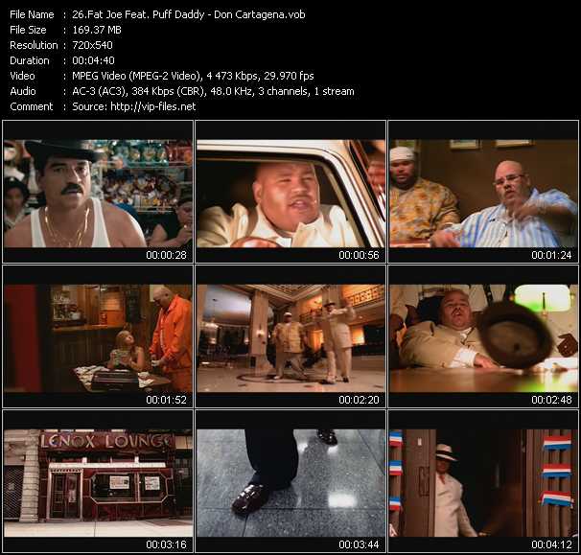Click the timestamp 00:03:44
This screenshot has width=581, height=555.
tap(359, 544)
